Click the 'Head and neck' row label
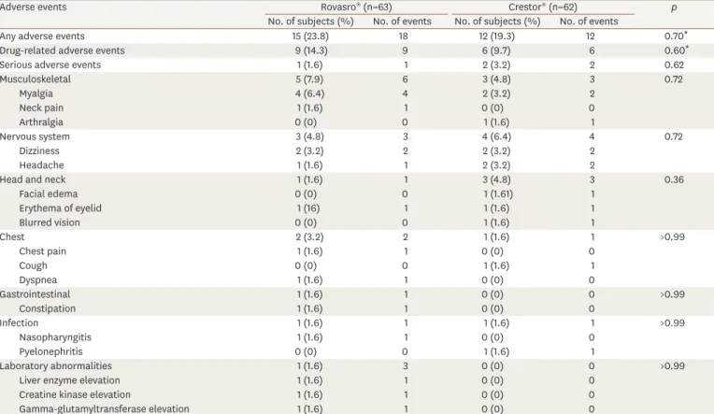Image resolution: width=714 pixels, height=414 pixels. pos(33,179)
